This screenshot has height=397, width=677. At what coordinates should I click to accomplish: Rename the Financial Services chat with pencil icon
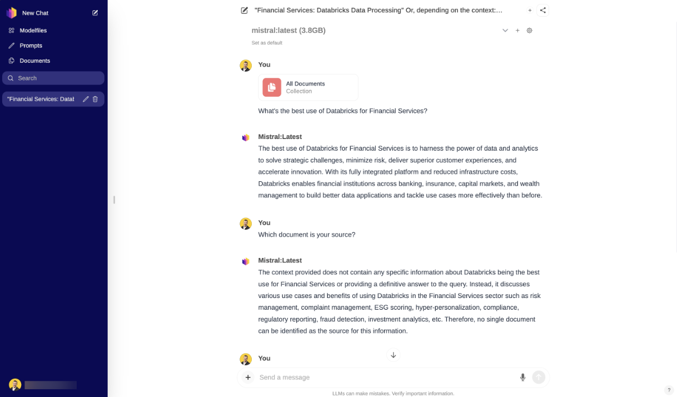[86, 99]
